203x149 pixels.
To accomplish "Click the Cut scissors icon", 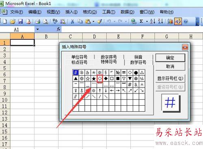I will click(72, 21).
